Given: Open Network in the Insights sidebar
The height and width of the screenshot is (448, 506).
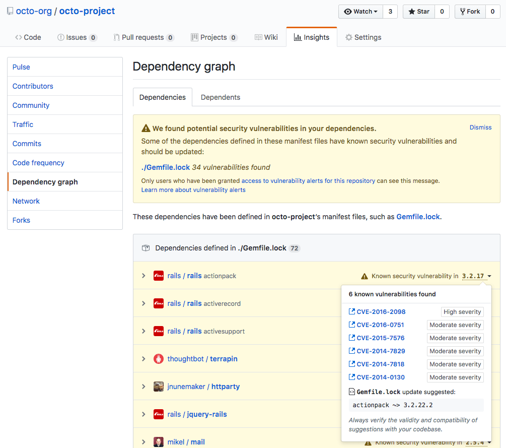Looking at the screenshot, I should click(65, 201).
